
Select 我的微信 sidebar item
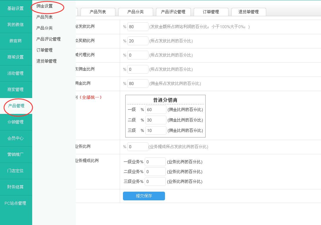(16, 25)
